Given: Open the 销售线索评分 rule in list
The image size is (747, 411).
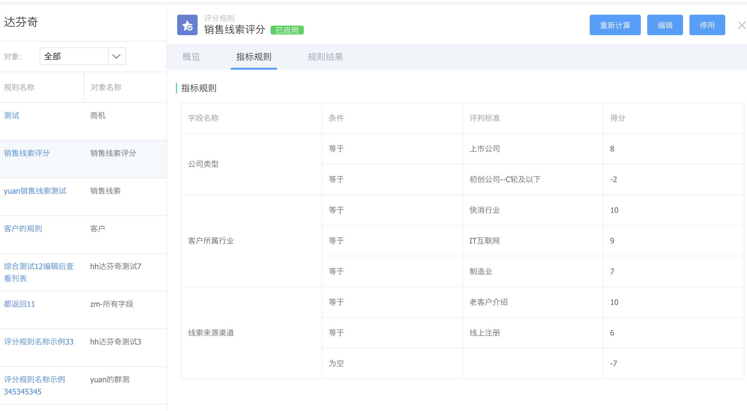Looking at the screenshot, I should [27, 153].
